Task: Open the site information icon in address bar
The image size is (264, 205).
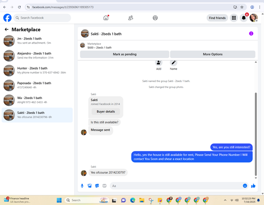Action: tap(28, 7)
